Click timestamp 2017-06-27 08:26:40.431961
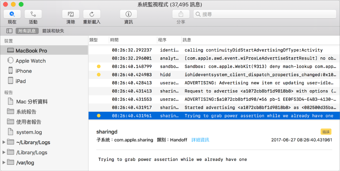This screenshot has height=171, width=340. 302,140
